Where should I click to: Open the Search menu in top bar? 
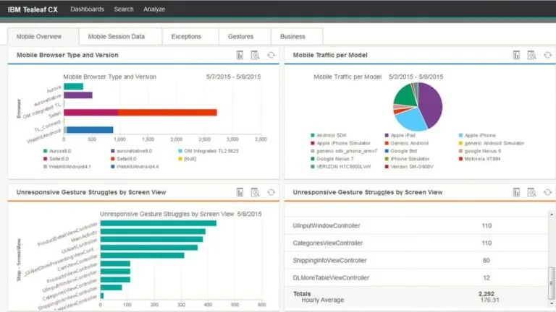(124, 9)
